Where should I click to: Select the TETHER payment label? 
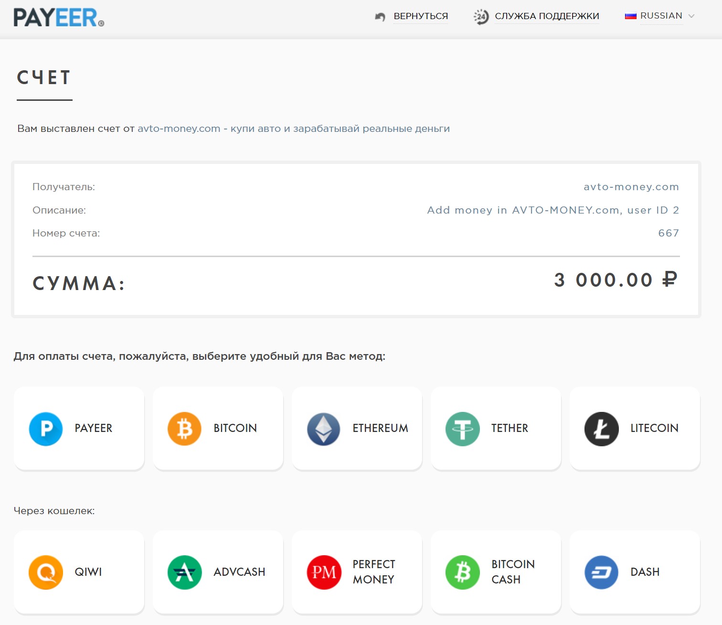(510, 428)
